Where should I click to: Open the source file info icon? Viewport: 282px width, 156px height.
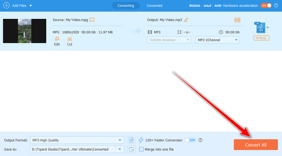coord(92,20)
